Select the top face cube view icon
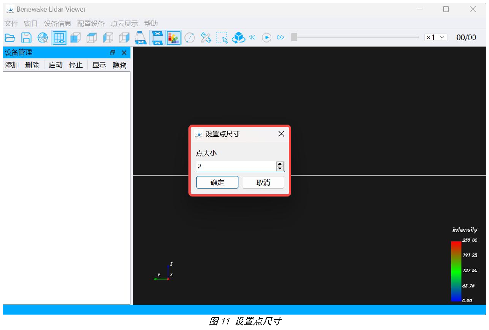This screenshot has height=330, width=489. pos(92,38)
